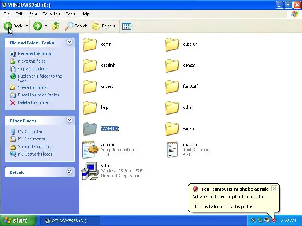Click the first system tray icon
Screen dimensions: 302x226
(x=253, y=220)
